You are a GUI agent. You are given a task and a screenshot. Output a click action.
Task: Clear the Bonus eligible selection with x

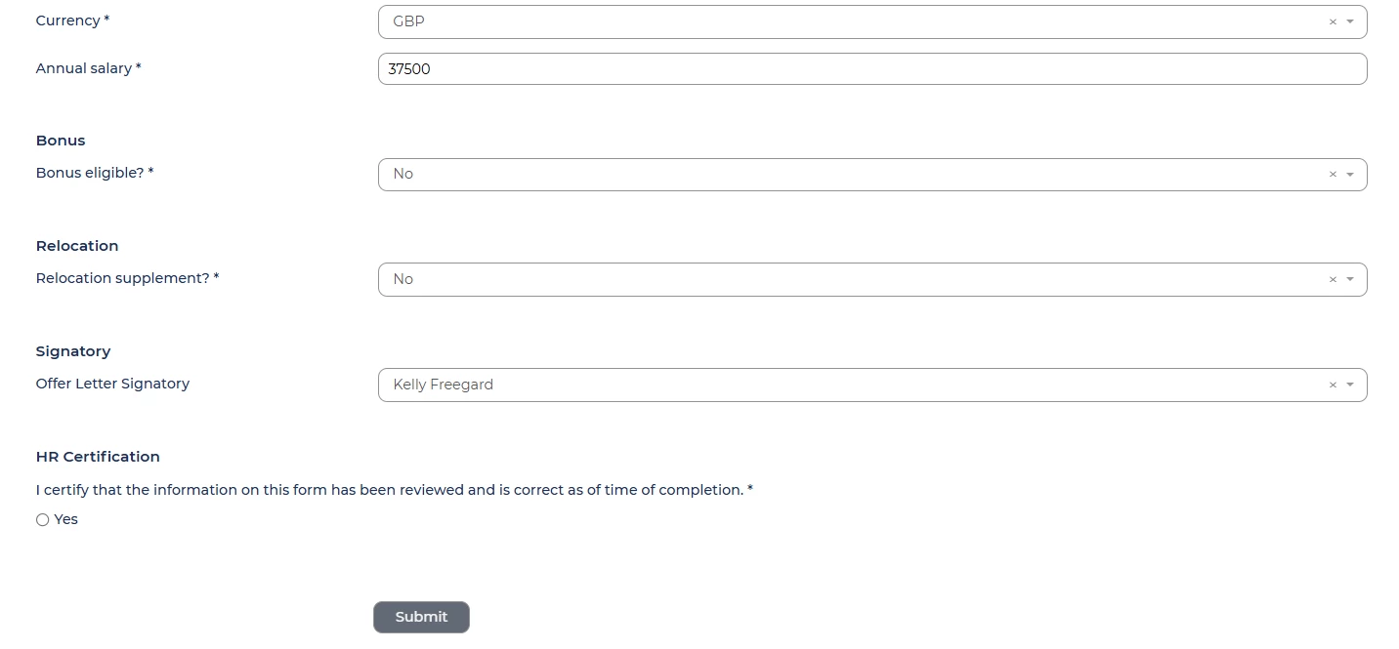(1333, 175)
